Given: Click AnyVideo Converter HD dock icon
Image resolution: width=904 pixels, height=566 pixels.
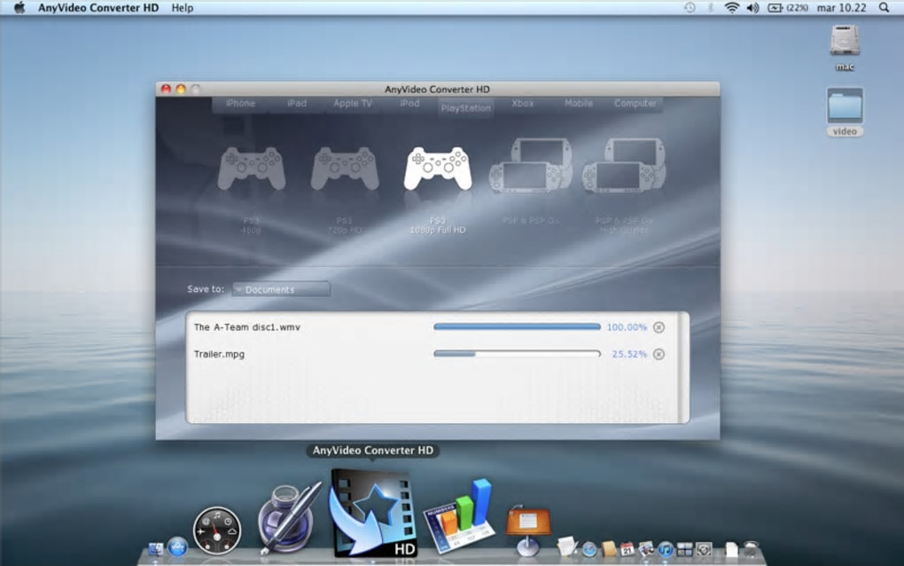Looking at the screenshot, I should pyautogui.click(x=373, y=514).
